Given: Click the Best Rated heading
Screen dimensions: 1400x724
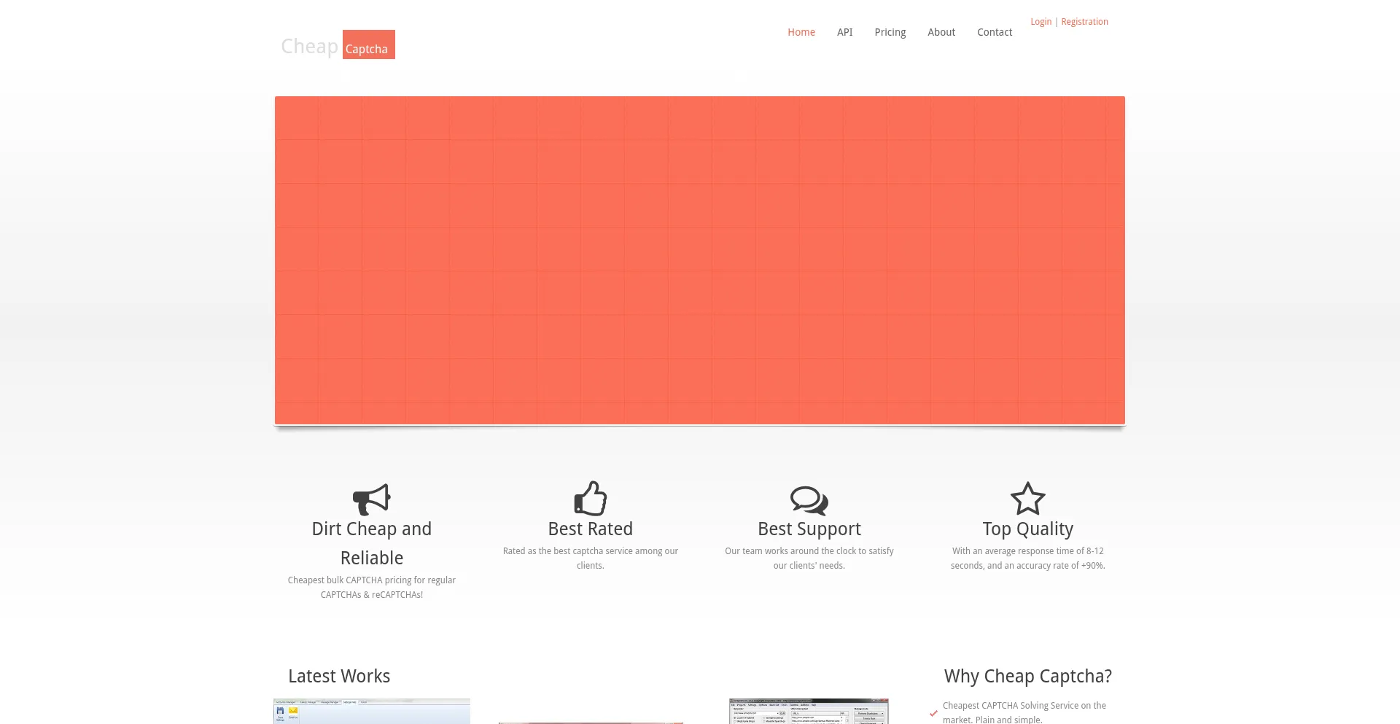Looking at the screenshot, I should 590,529.
